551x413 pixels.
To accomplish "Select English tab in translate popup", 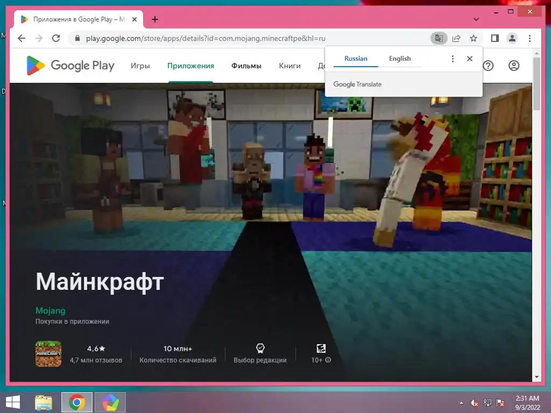I will coord(400,59).
